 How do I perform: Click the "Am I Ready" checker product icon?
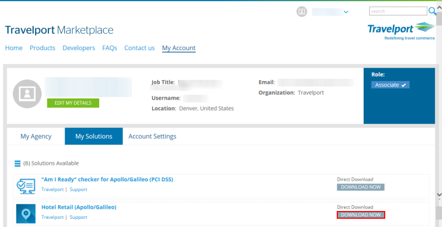click(x=26, y=186)
